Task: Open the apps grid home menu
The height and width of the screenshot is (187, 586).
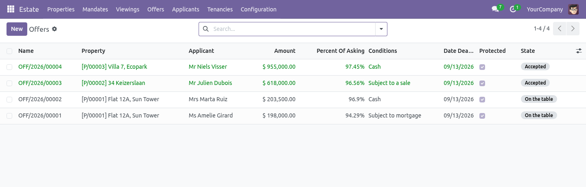Action: pyautogui.click(x=11, y=9)
